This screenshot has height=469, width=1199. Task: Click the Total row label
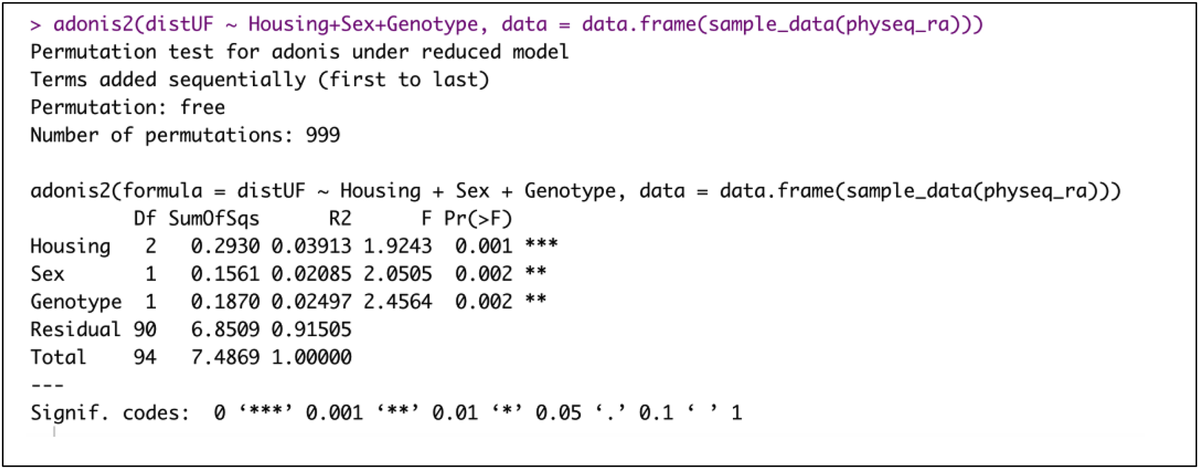pos(59,357)
